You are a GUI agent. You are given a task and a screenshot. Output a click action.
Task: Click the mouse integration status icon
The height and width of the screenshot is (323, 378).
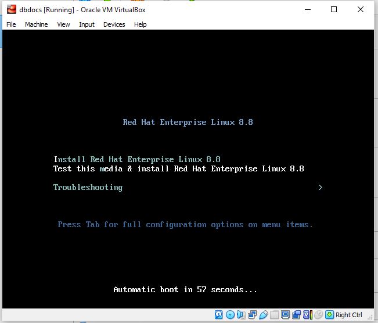318,315
